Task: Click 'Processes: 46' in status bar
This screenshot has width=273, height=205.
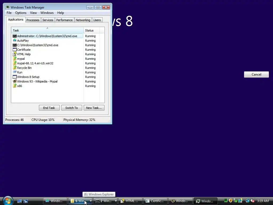Action: (14, 120)
